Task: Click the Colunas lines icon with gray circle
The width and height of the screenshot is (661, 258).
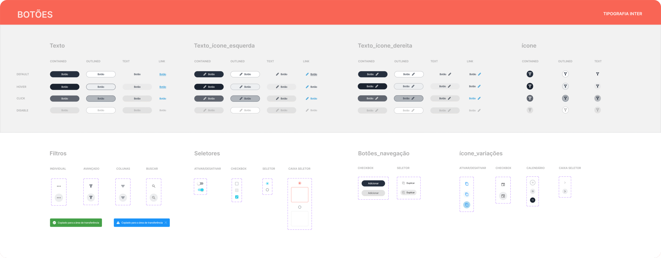Action: (123, 198)
